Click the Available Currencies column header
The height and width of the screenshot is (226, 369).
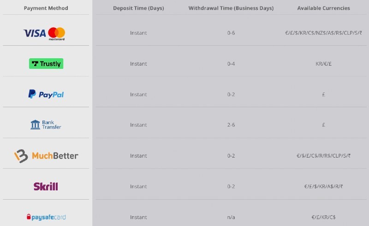324,8
